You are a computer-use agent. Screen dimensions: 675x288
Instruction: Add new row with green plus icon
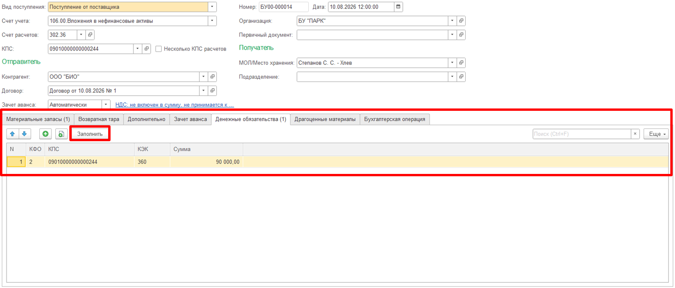(x=45, y=134)
